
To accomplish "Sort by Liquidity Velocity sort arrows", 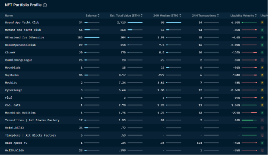I will [256, 16].
